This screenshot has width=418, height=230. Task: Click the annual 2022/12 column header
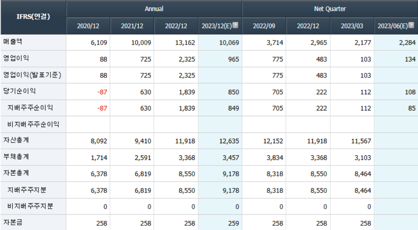pos(176,26)
